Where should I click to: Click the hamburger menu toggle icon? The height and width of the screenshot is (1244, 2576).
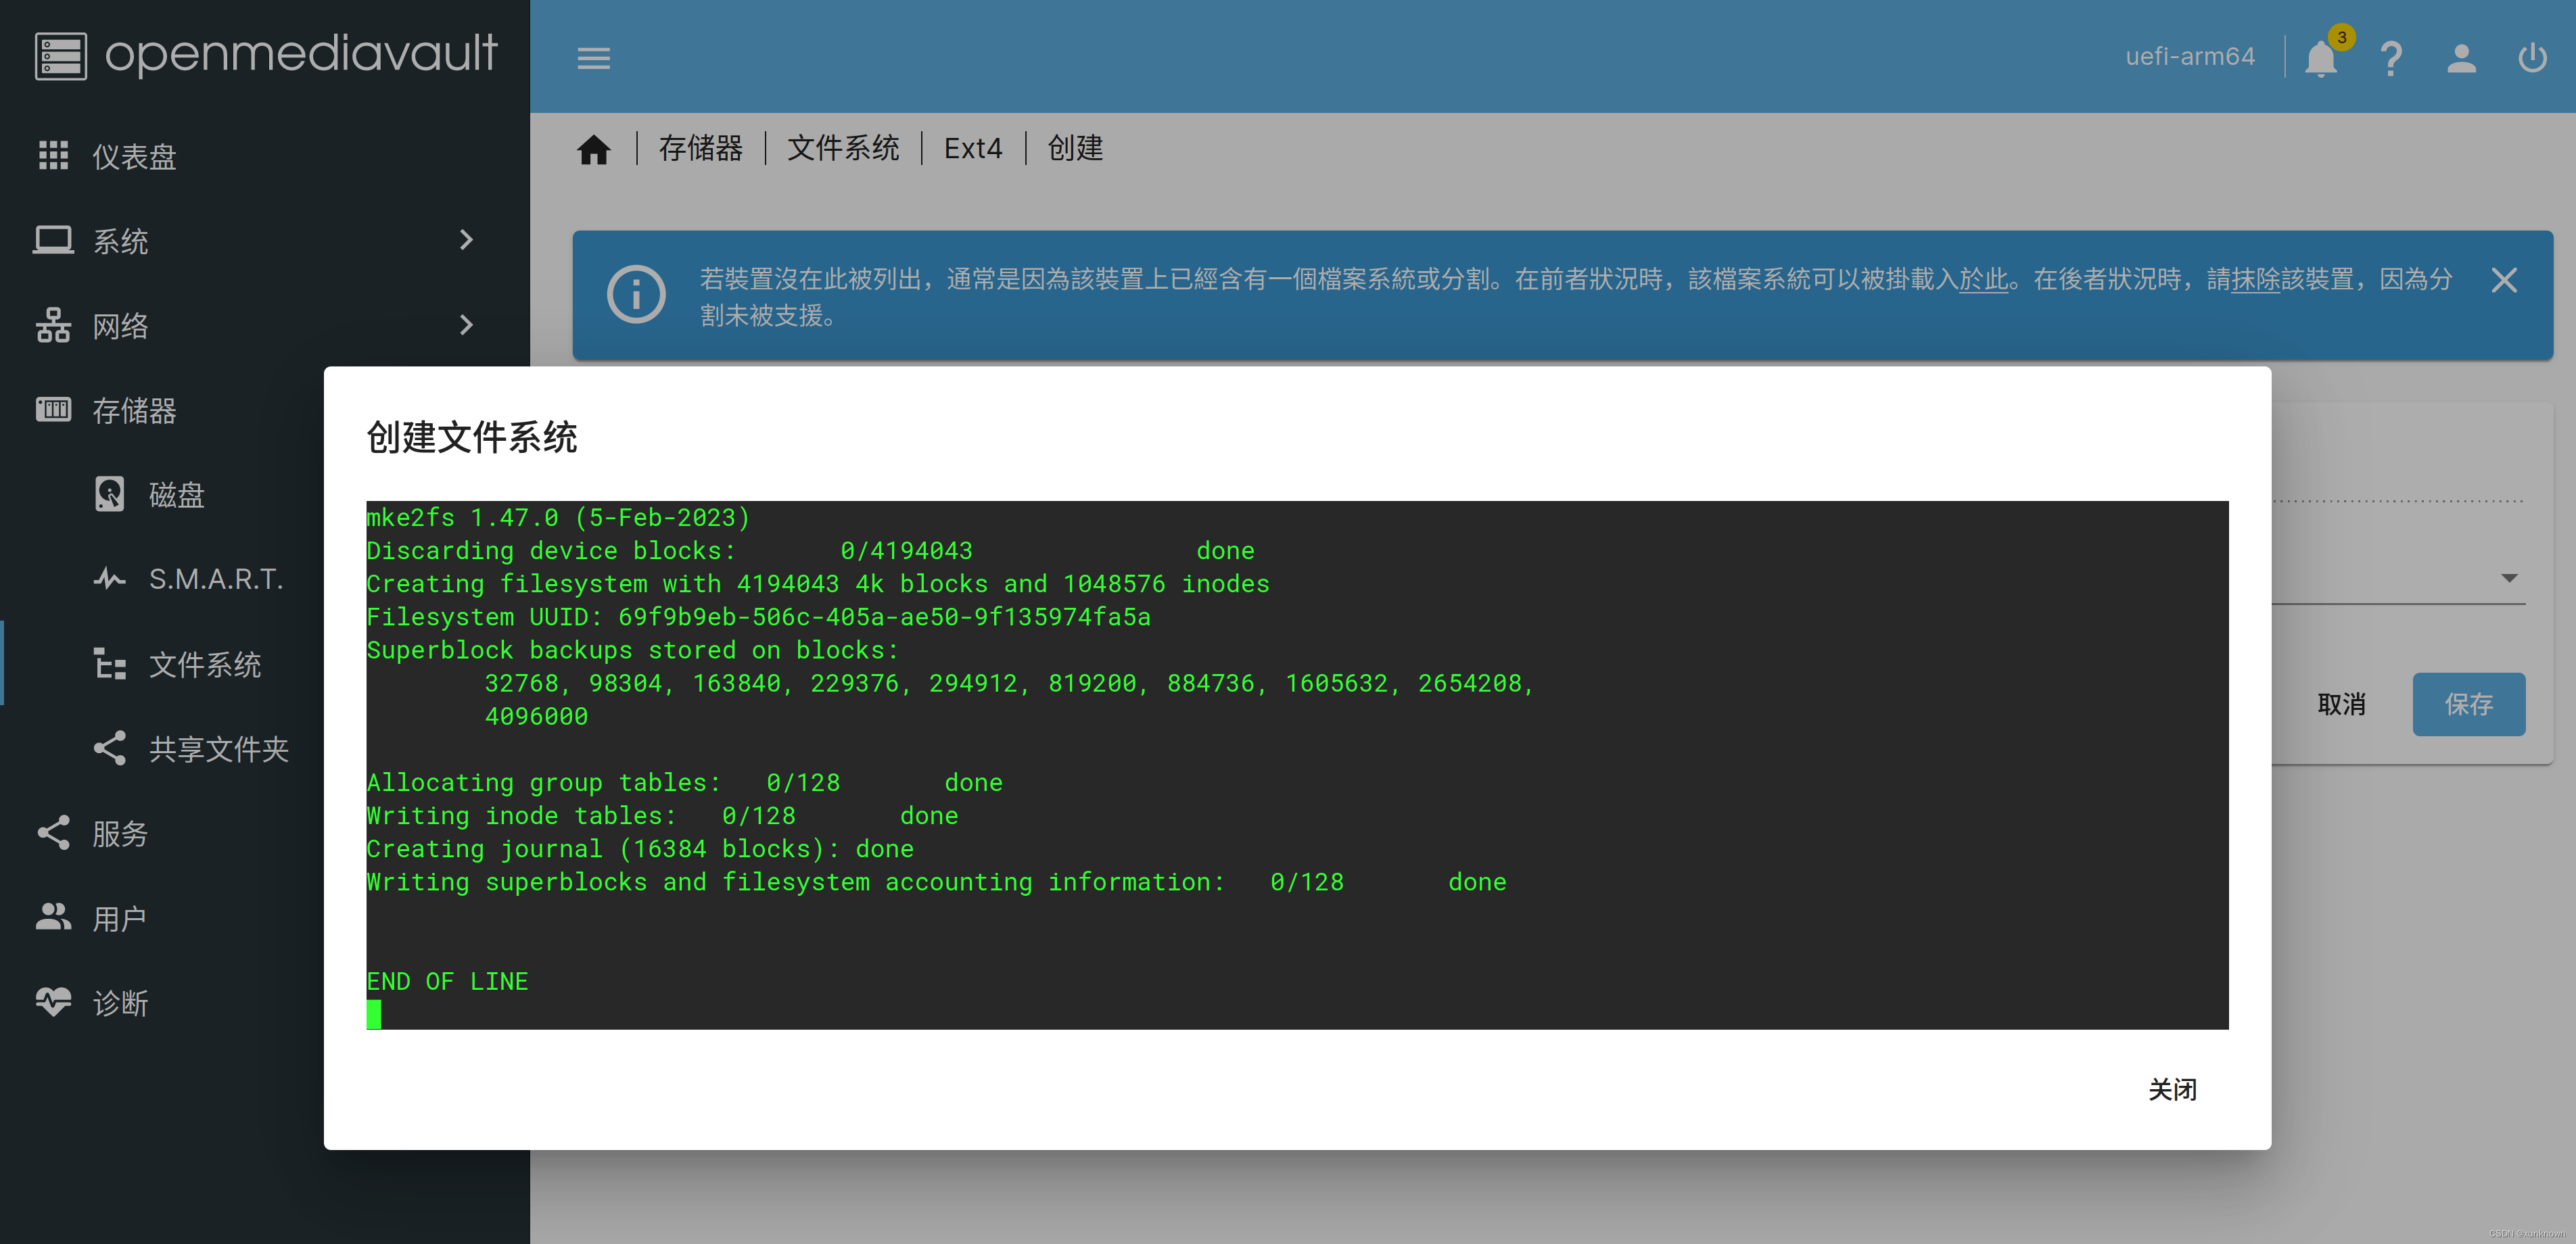(593, 58)
